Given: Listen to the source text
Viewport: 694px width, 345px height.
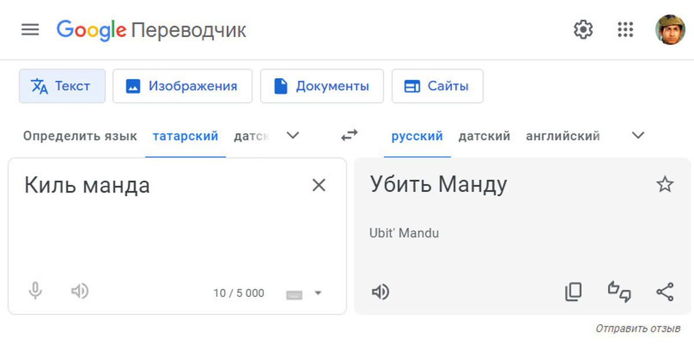Looking at the screenshot, I should pos(80,291).
